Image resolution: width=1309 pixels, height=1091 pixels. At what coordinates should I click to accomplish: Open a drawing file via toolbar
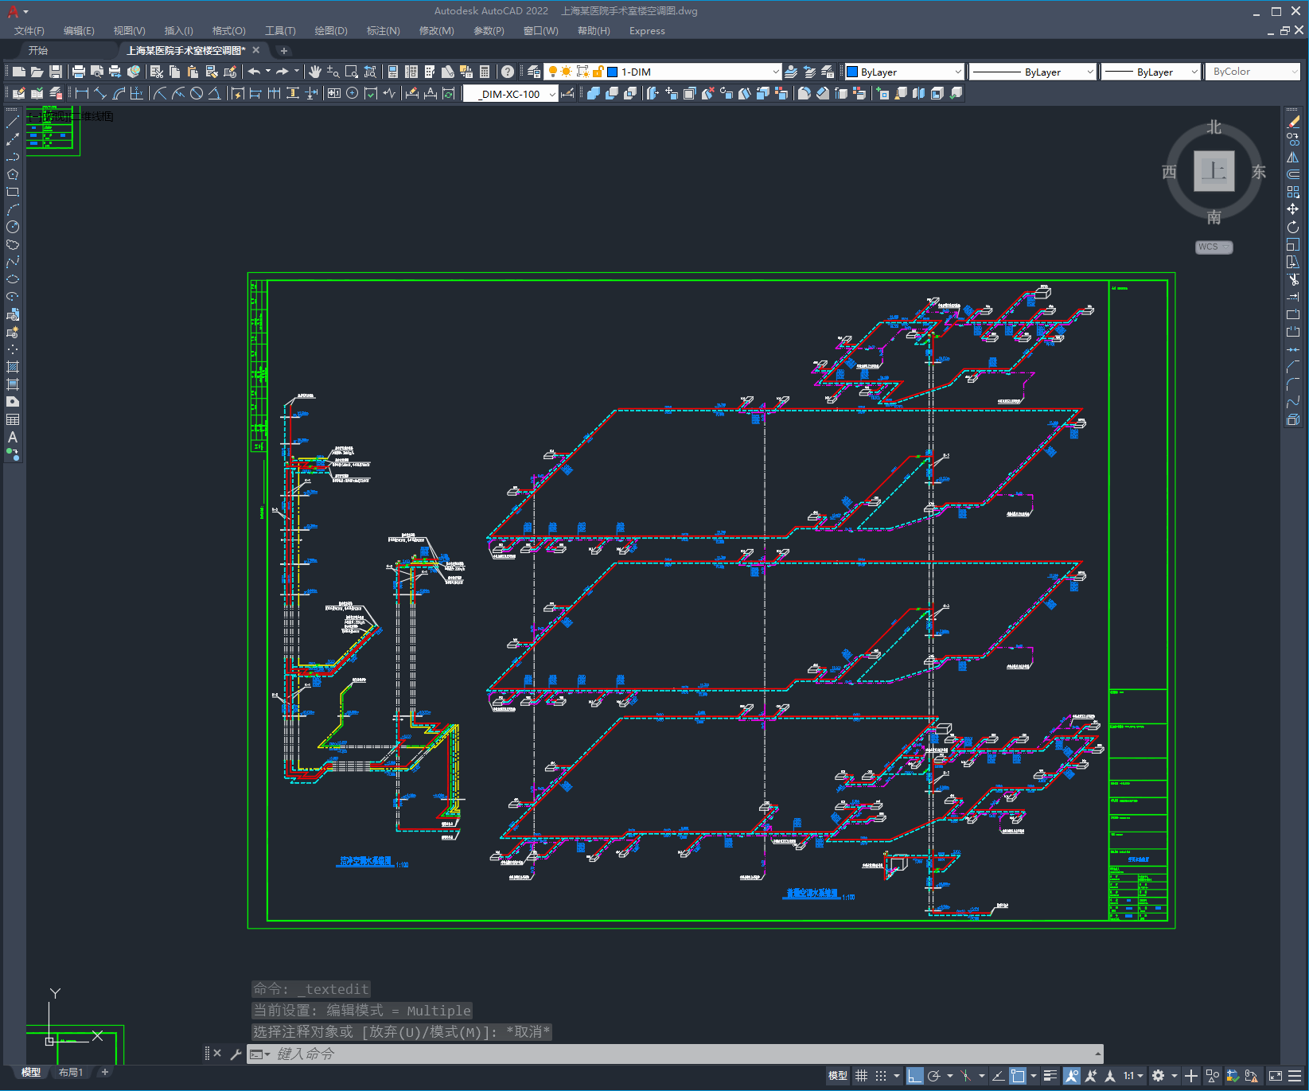click(37, 72)
